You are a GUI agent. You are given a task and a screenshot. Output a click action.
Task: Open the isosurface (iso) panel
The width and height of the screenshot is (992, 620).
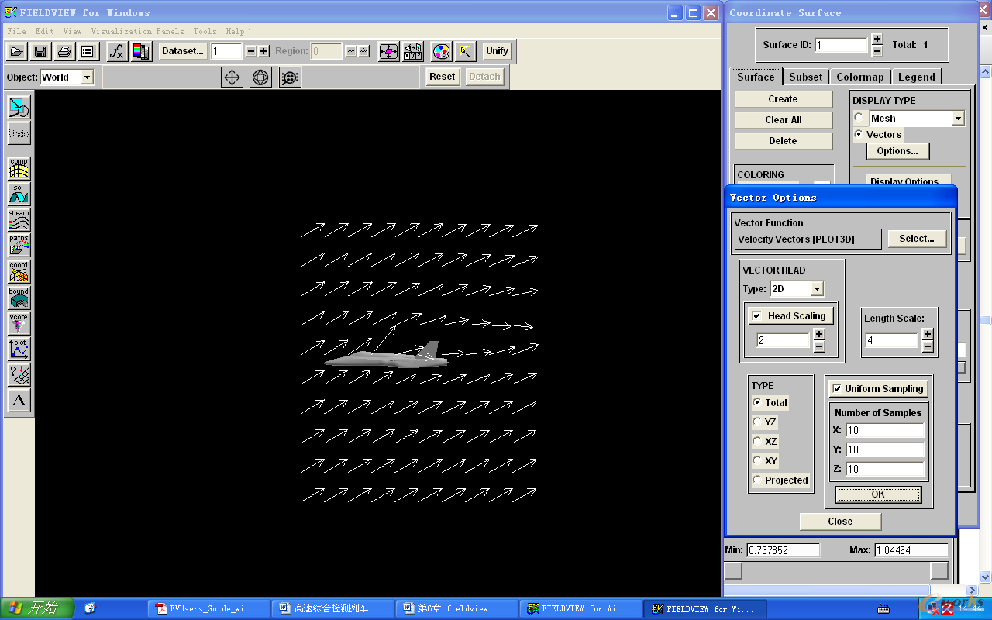coord(19,194)
